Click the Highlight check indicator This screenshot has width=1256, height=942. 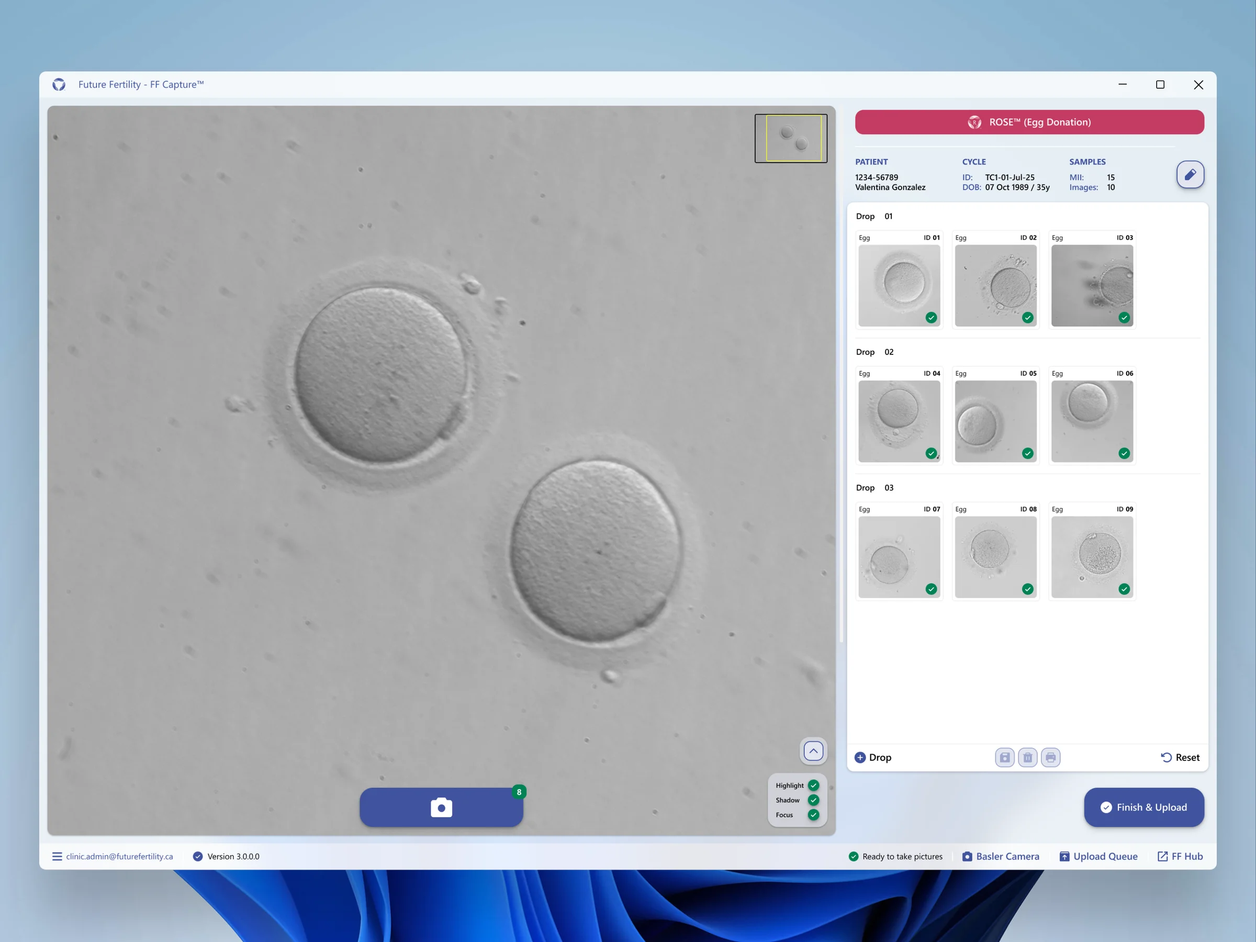[813, 786]
